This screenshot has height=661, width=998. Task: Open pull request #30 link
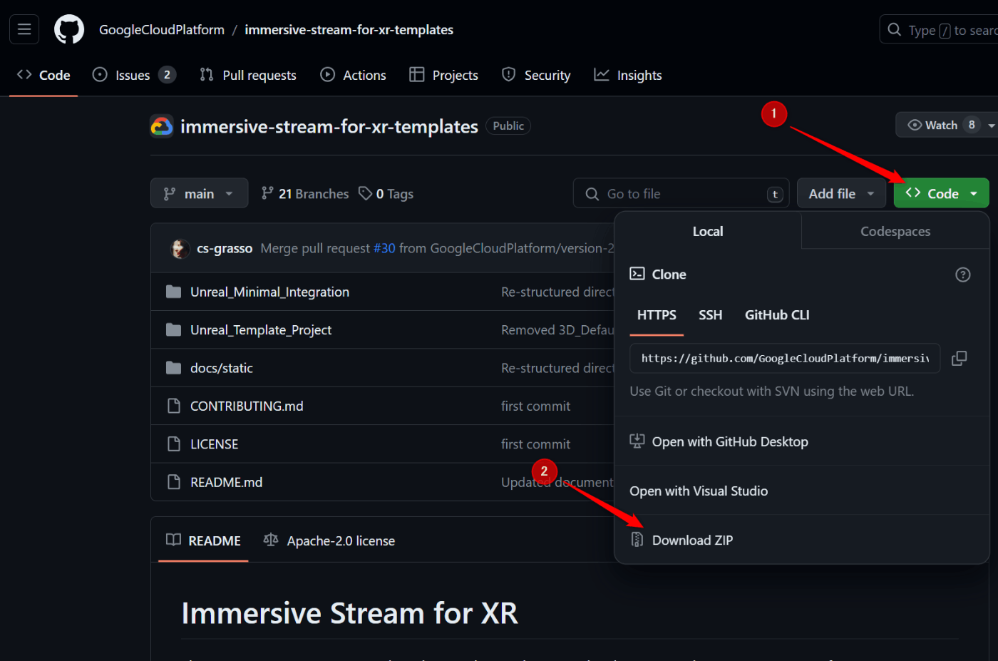384,248
